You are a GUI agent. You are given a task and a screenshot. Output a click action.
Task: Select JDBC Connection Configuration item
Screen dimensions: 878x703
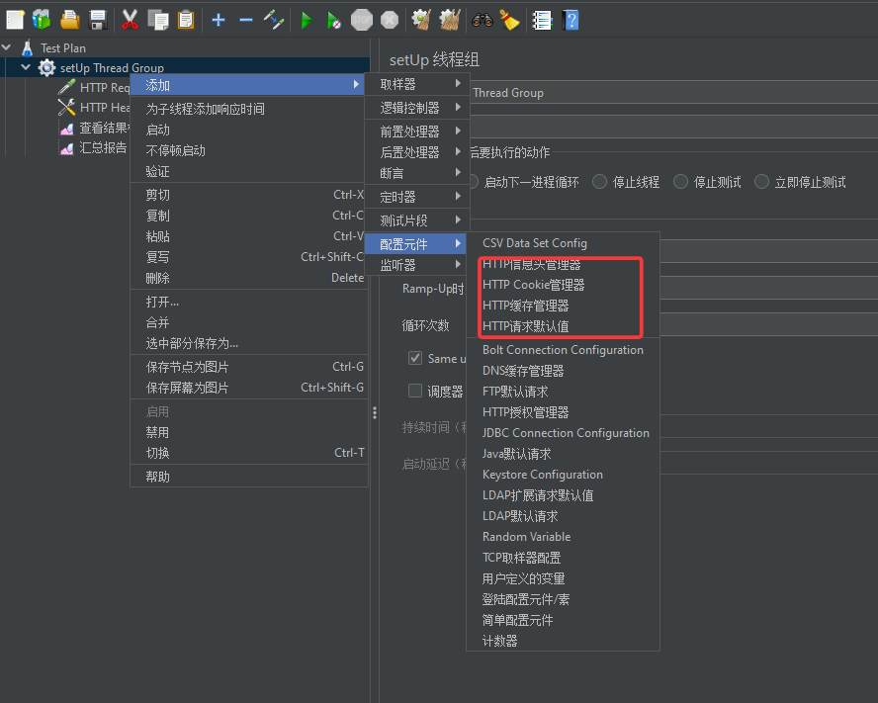[566, 433]
